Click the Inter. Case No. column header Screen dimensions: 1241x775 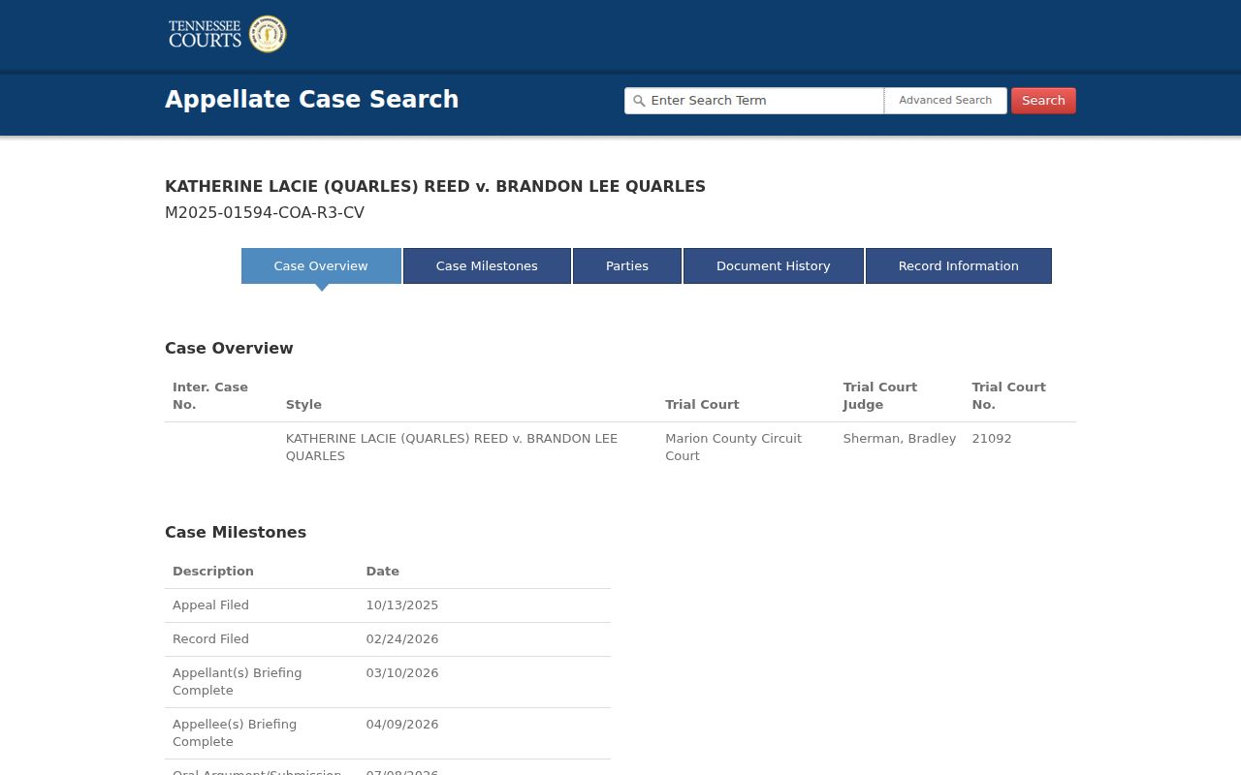[210, 395]
